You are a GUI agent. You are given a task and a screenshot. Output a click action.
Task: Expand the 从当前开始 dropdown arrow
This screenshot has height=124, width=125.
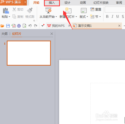pyautogui.click(x=56, y=17)
